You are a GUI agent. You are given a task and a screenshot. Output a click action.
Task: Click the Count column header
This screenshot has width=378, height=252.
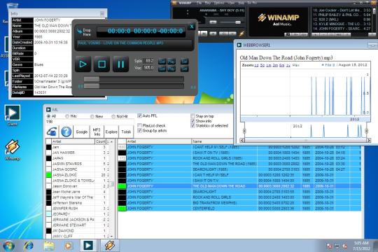pyautogui.click(x=101, y=141)
